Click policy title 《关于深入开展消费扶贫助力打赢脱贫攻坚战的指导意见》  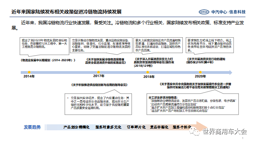click(154, 62)
